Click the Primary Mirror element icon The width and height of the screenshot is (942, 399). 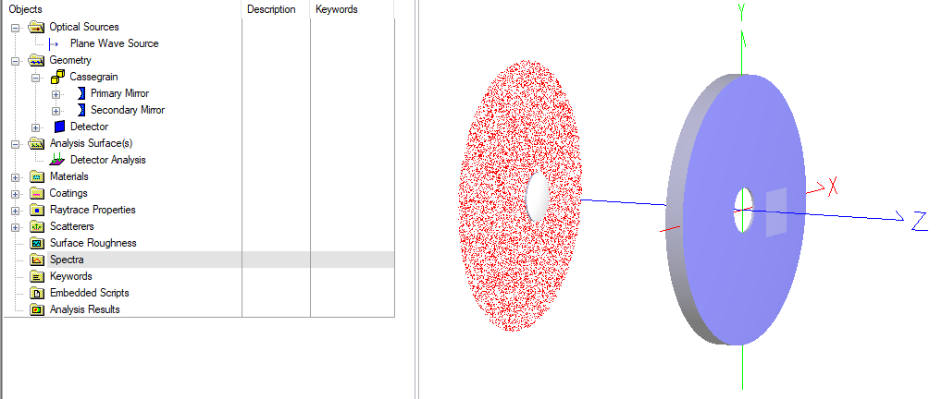point(79,93)
